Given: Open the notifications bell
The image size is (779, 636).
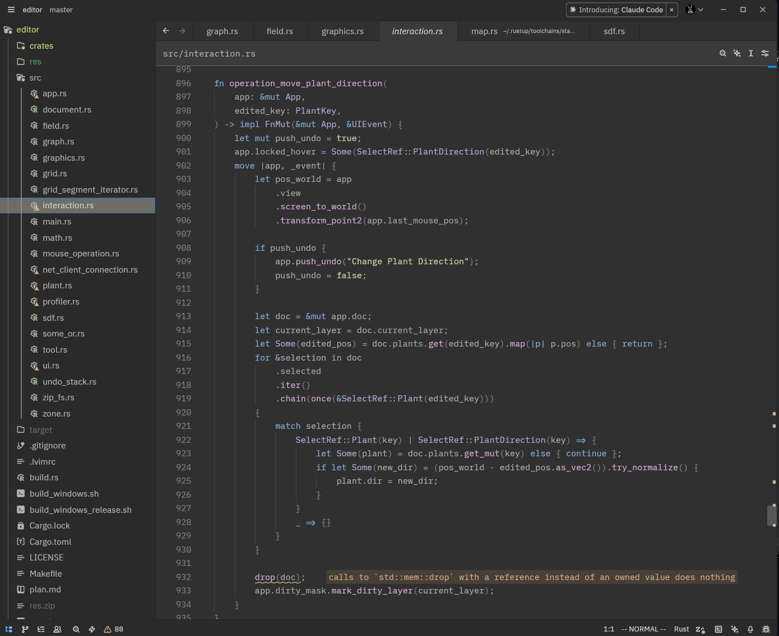Looking at the screenshot, I should tap(750, 629).
